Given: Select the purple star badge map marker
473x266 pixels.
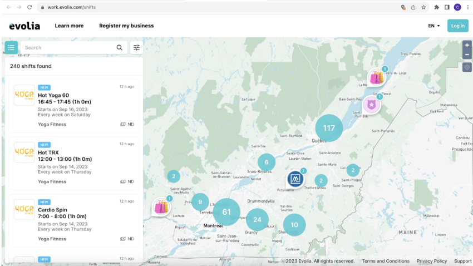Looking at the screenshot, I should pyautogui.click(x=371, y=105).
